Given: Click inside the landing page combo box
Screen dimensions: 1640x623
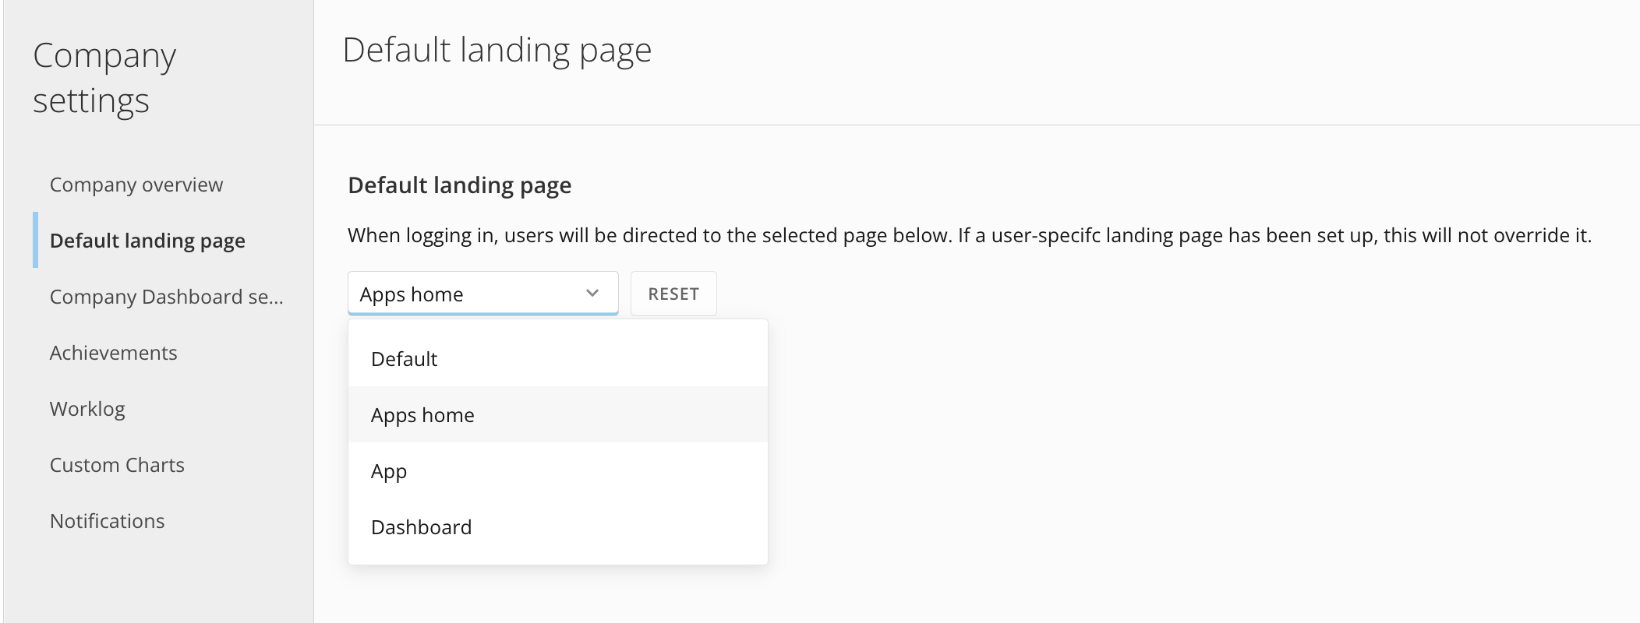Looking at the screenshot, I should (x=437, y=294).
